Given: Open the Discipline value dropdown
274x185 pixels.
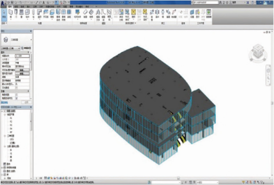Looking at the screenshot, I should tap(22, 77).
